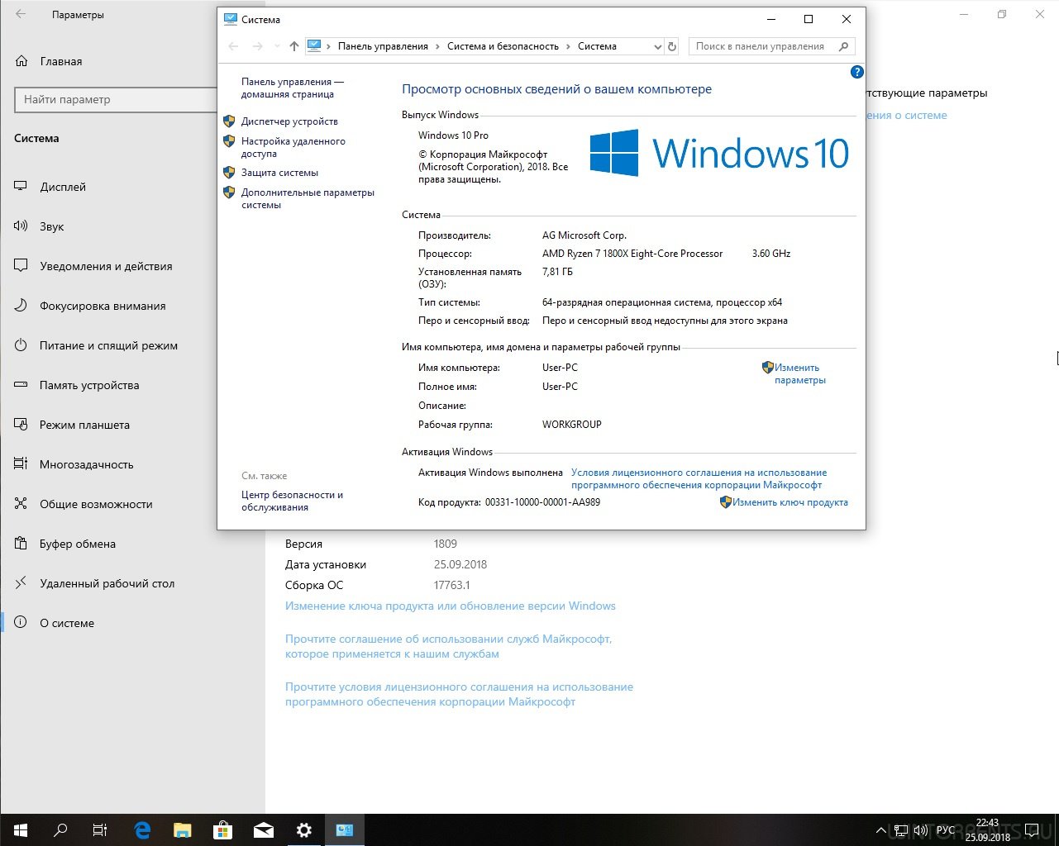This screenshot has height=846, width=1059.
Task: Open Device Manager link in System window
Action: coord(289,121)
